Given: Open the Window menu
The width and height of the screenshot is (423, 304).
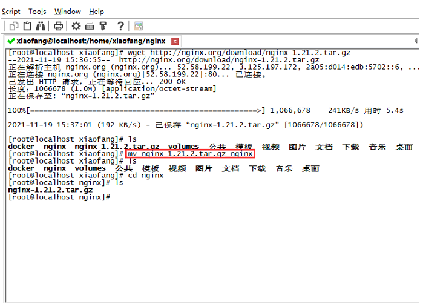Looking at the screenshot, I should tap(67, 12).
